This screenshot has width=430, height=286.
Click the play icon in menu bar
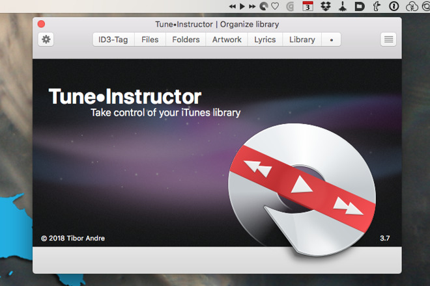click(x=242, y=6)
